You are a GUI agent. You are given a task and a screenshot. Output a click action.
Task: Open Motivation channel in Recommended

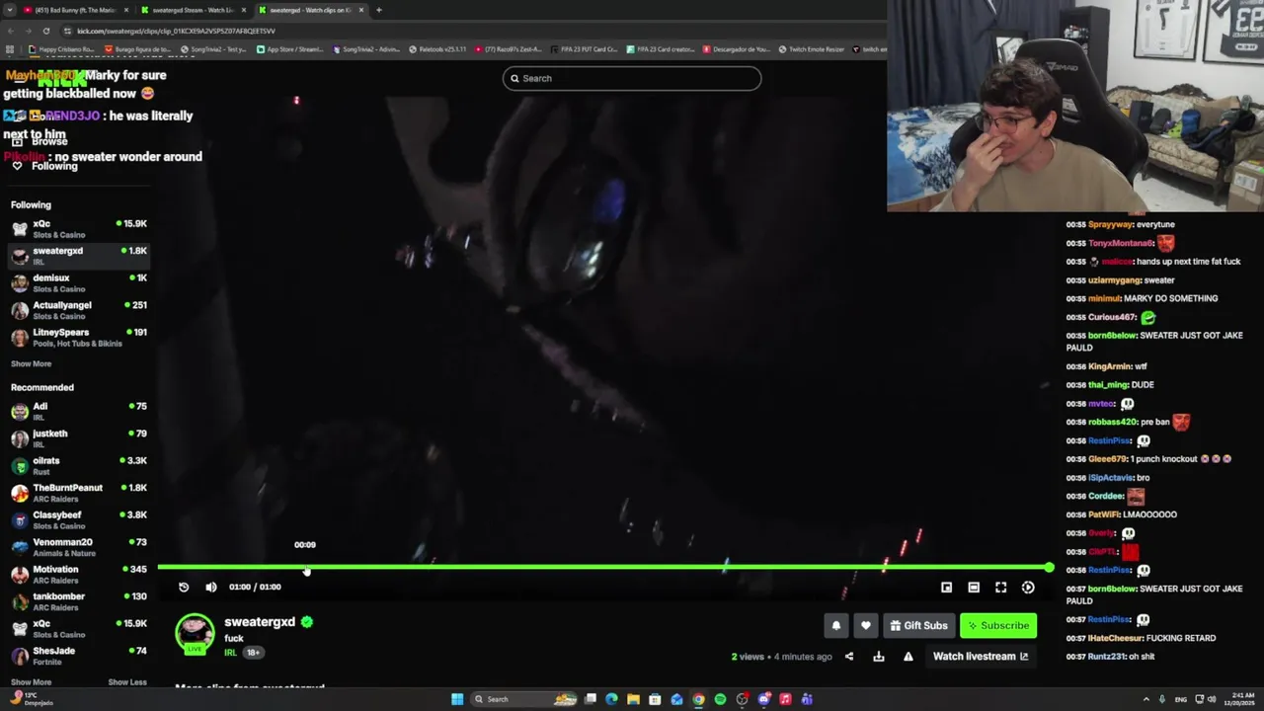pyautogui.click(x=79, y=574)
